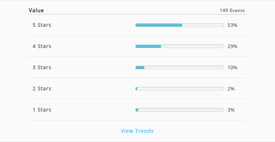Click the 53% percentage value
The height and width of the screenshot is (142, 275).
[x=232, y=25]
